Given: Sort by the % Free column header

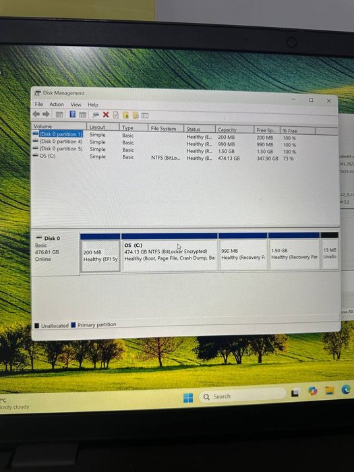Looking at the screenshot, I should (298, 131).
